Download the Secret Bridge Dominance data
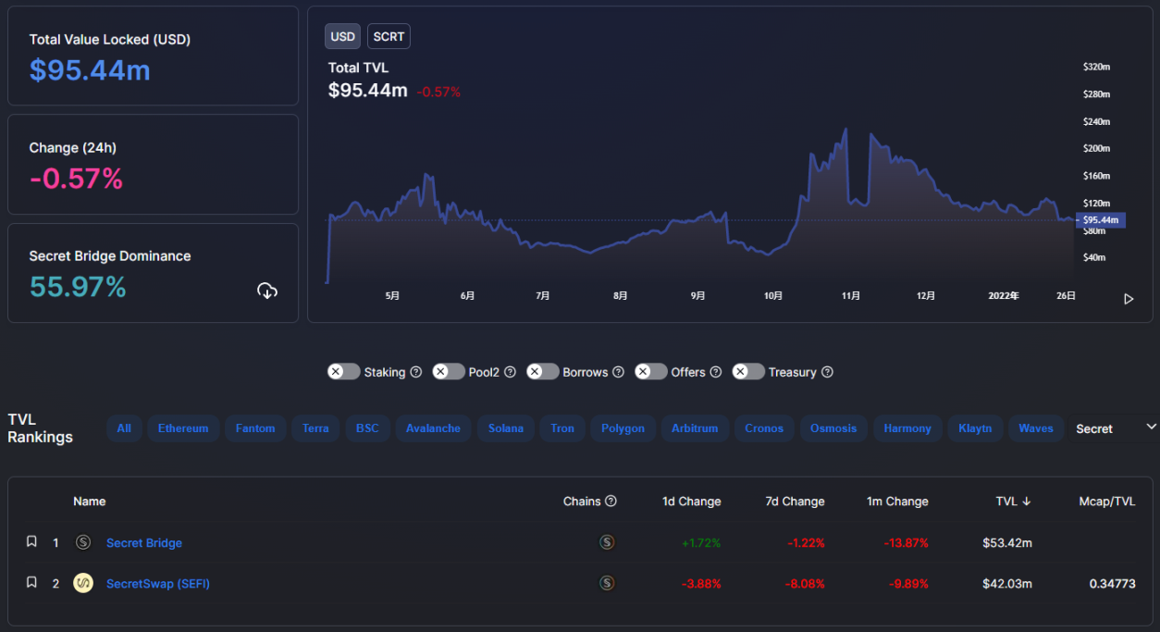Viewport: 1160px width, 632px height. click(x=267, y=291)
